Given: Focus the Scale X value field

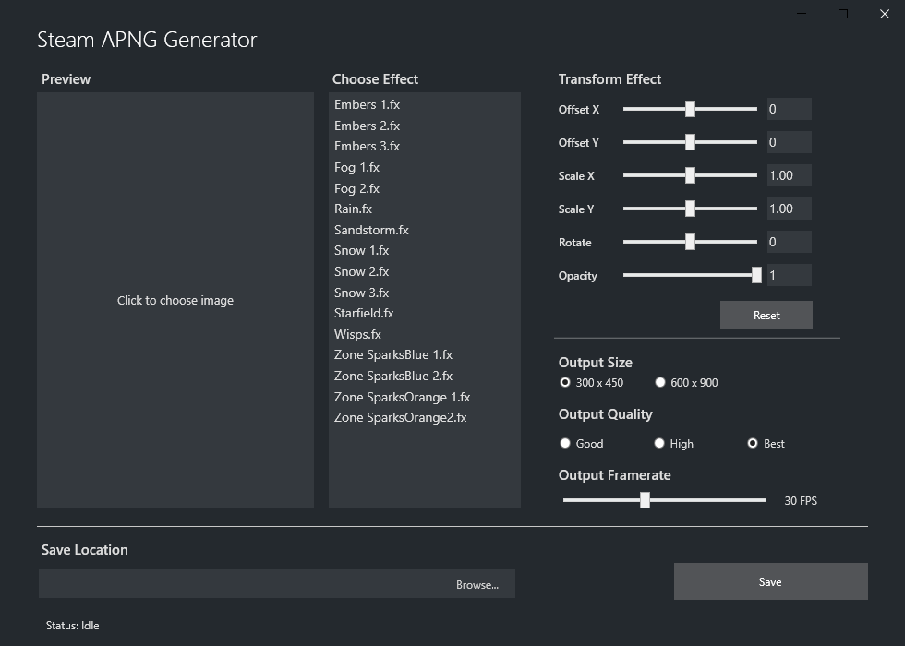Looking at the screenshot, I should coord(789,175).
